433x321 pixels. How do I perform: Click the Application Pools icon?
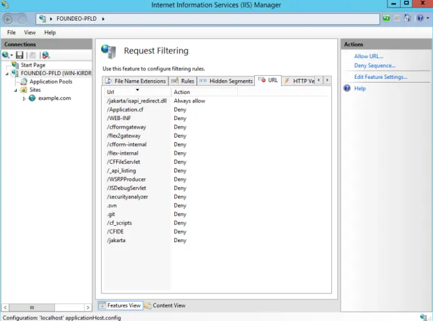[x=24, y=81]
